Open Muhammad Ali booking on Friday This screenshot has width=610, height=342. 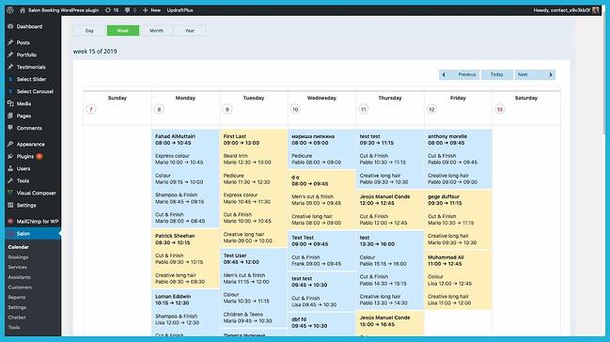click(x=459, y=280)
